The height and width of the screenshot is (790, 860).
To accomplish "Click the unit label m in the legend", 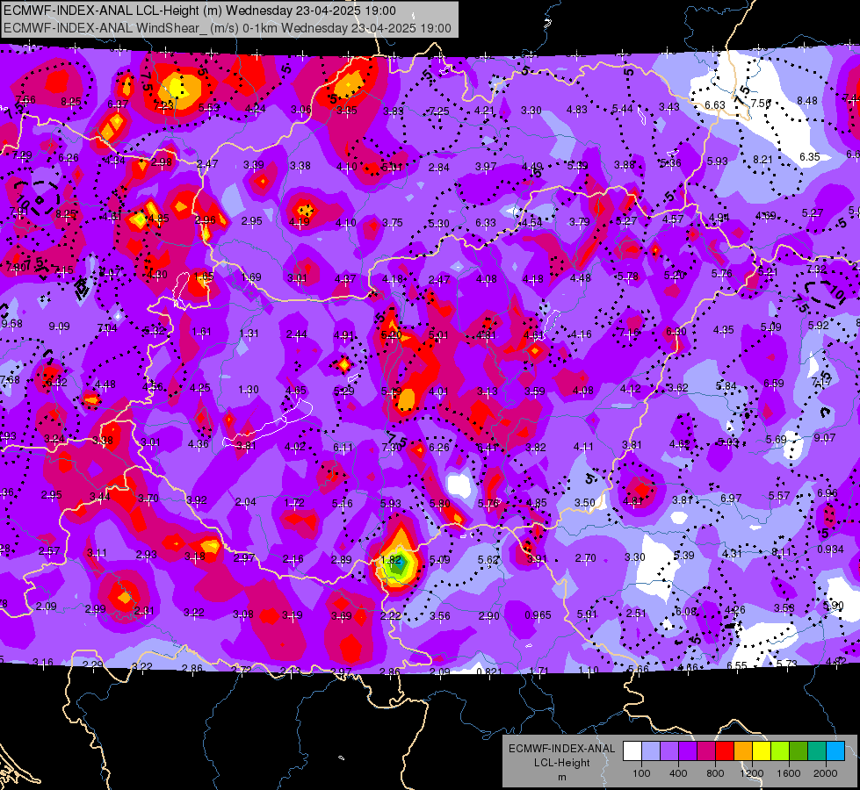I will click(561, 778).
